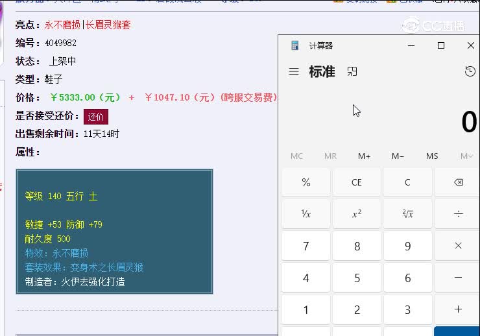Click attribute line 耐久度 500
480x336 pixels.
[48, 239]
